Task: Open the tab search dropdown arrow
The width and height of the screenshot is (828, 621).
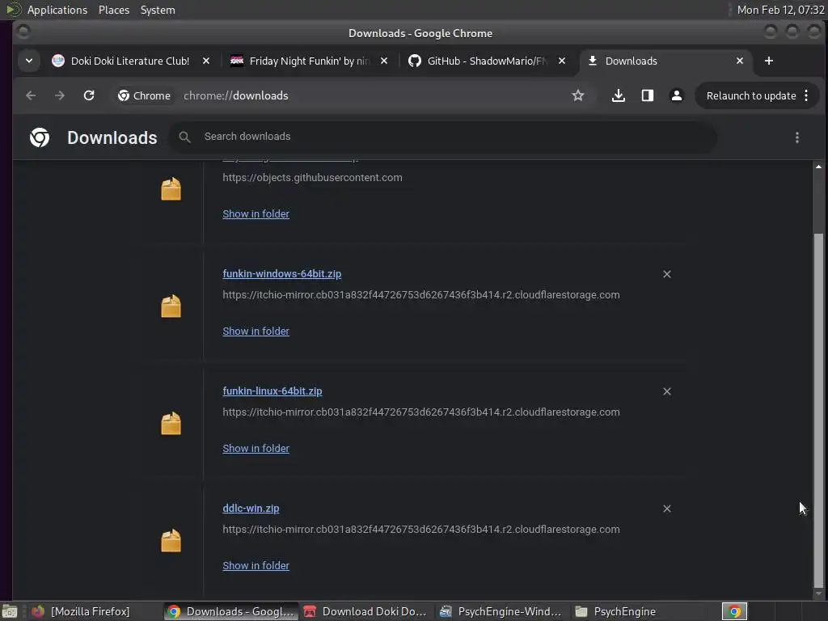Action: (29, 61)
